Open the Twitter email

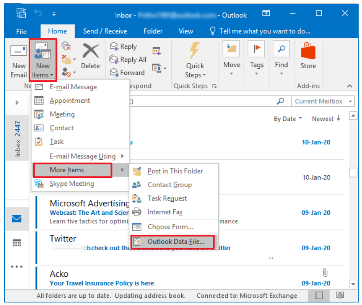point(190,247)
